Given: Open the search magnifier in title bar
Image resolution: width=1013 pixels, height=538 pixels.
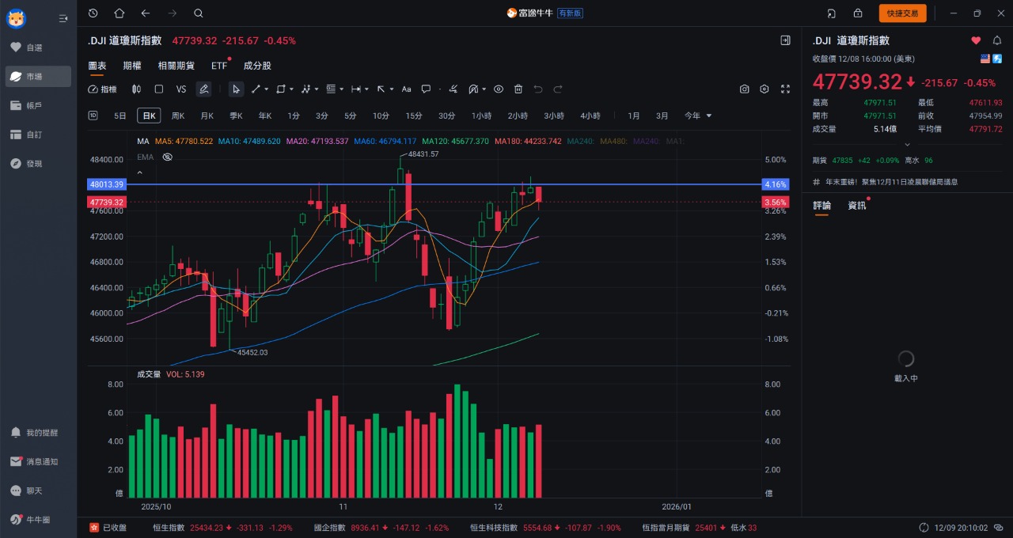Looking at the screenshot, I should (x=199, y=13).
